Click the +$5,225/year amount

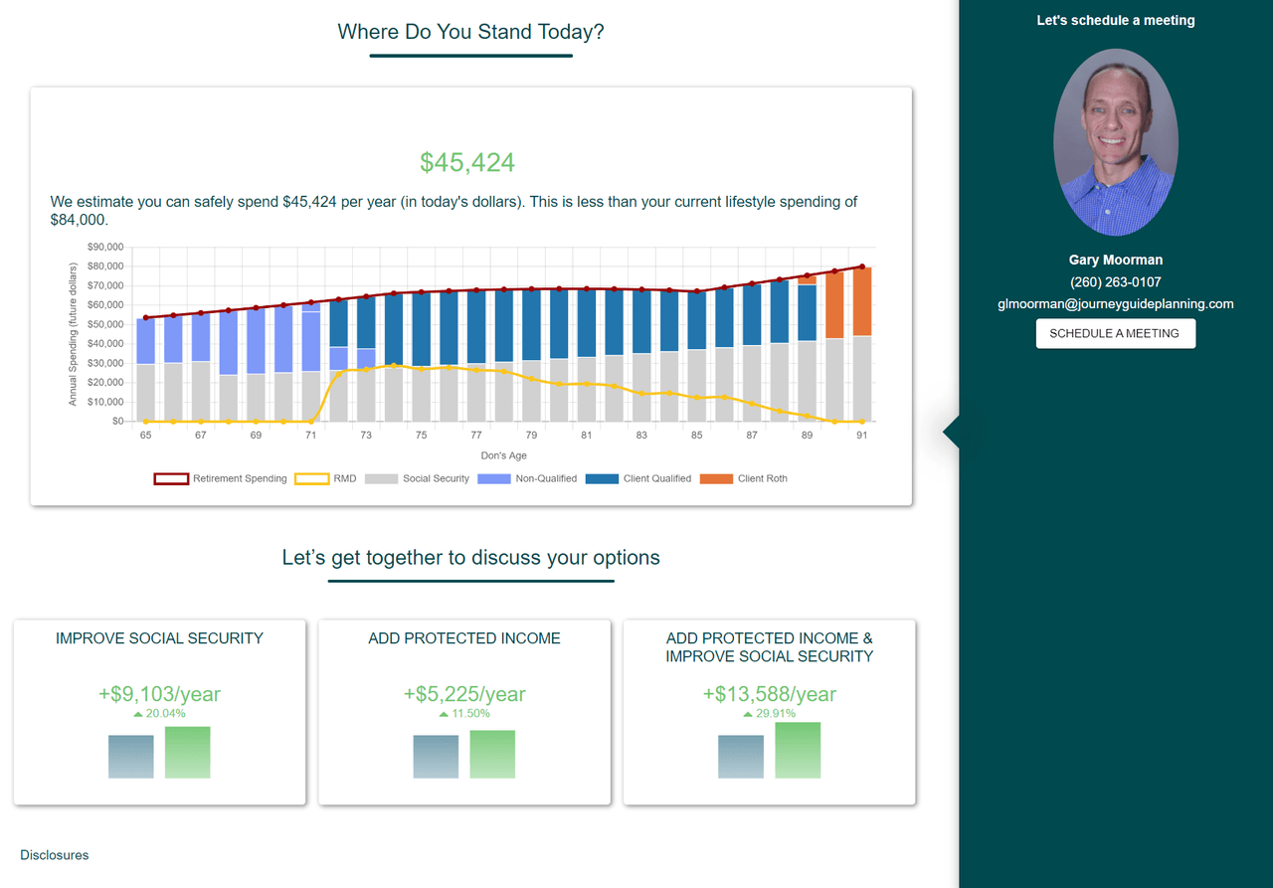click(x=464, y=694)
